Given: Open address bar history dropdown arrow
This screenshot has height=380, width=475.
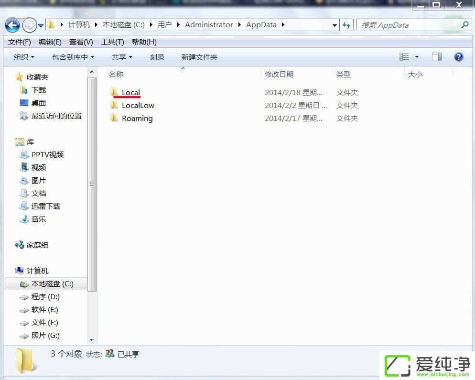Looking at the screenshot, I should [x=334, y=25].
